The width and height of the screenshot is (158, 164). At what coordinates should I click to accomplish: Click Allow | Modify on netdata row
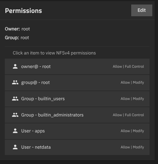tap(132, 147)
